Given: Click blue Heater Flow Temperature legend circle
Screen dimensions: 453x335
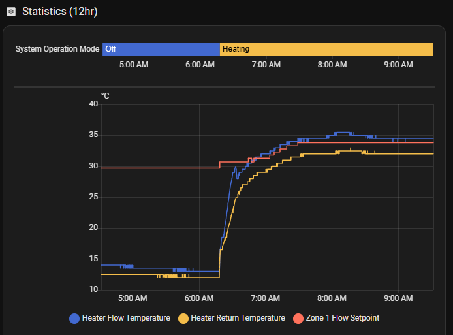Looking at the screenshot, I should click(x=74, y=318).
